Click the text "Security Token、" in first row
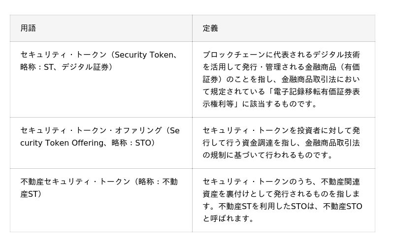 [146, 55]
